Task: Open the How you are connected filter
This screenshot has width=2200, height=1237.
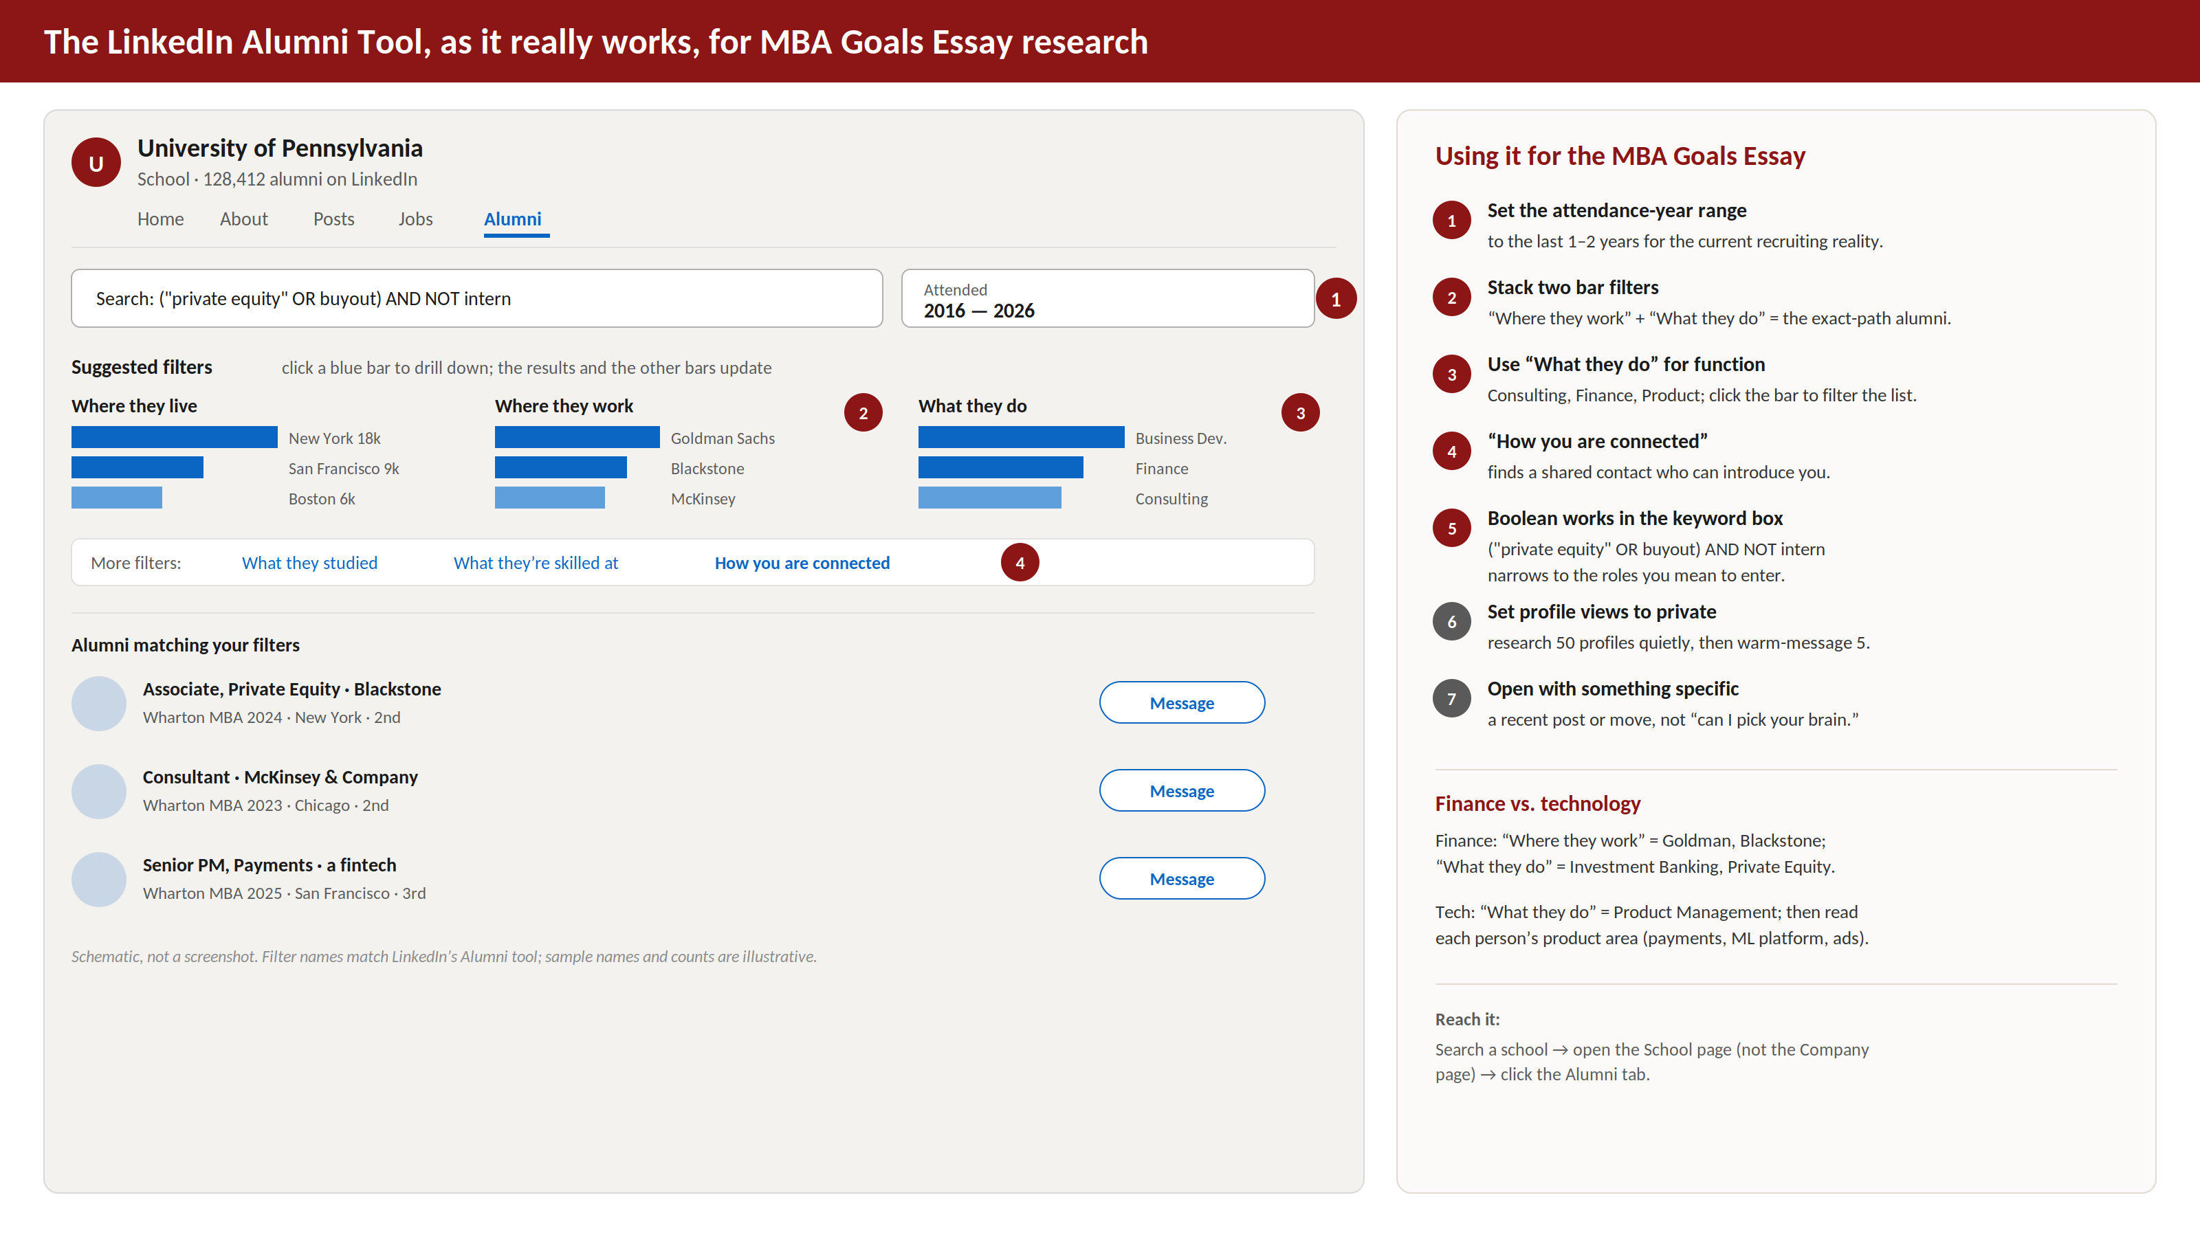Action: click(802, 563)
